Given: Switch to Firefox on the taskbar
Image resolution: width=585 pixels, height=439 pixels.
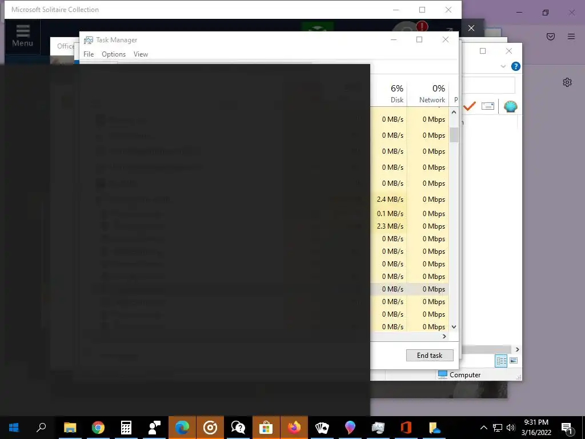Looking at the screenshot, I should click(x=294, y=428).
